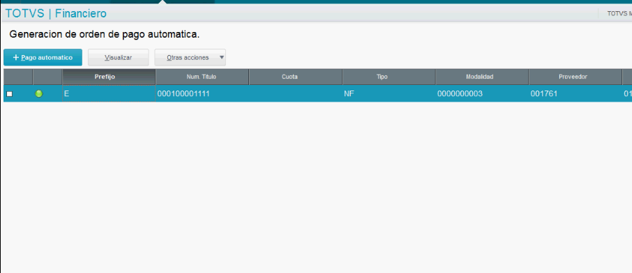Click the empty Cuota cell in the row
Viewport: 632px width, 273px height.
pyautogui.click(x=296, y=94)
